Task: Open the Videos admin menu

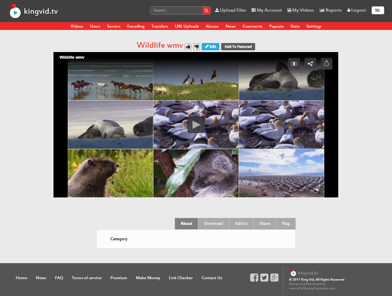Action: (77, 26)
